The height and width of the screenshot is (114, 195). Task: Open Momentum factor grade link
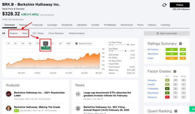pyautogui.click(x=153, y=93)
